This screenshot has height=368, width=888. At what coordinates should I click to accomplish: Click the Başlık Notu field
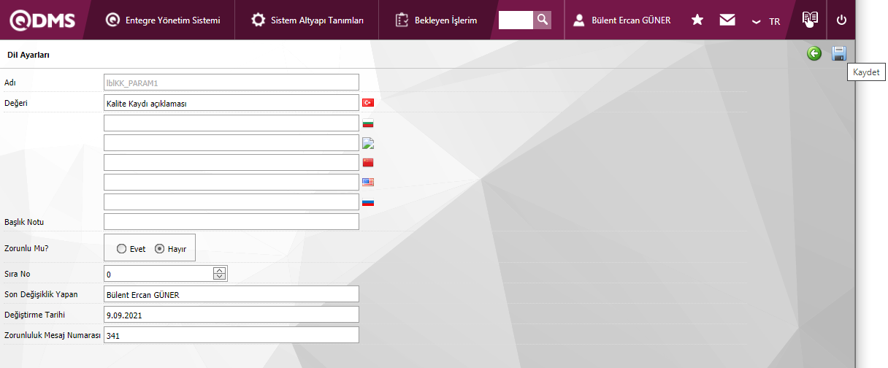pos(231,221)
